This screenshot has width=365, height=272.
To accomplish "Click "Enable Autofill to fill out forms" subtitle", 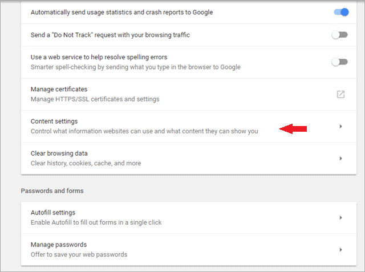I will click(96, 222).
